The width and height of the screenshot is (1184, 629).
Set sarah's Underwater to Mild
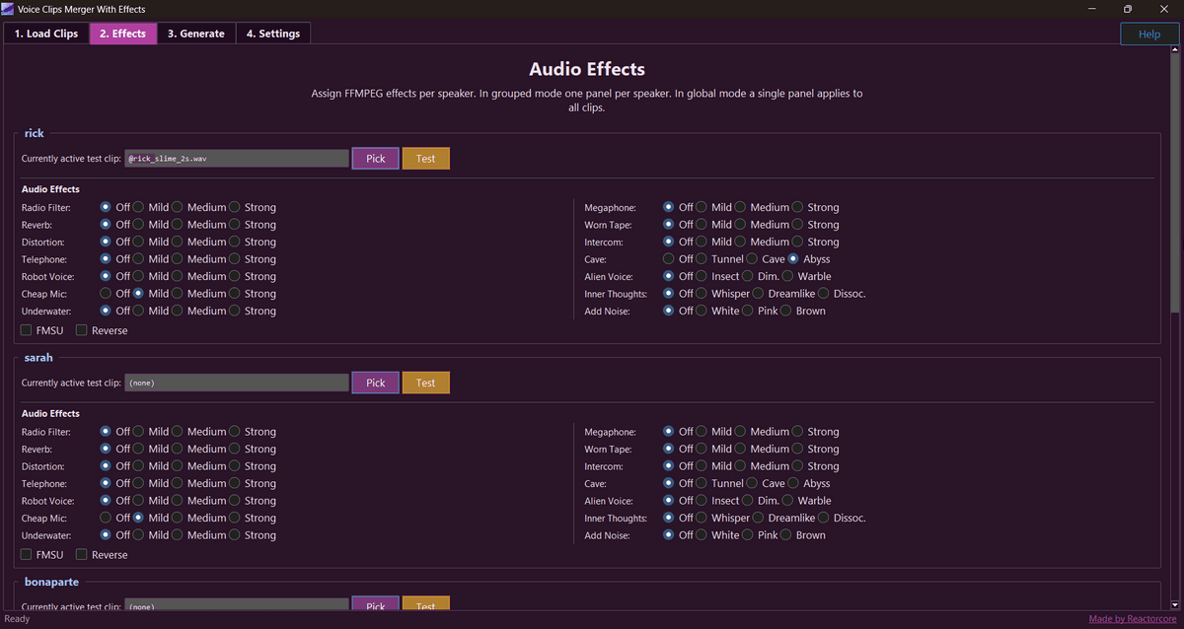[139, 535]
